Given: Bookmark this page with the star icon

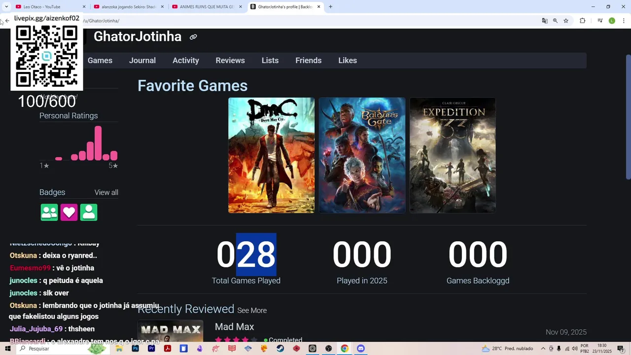Looking at the screenshot, I should [566, 21].
